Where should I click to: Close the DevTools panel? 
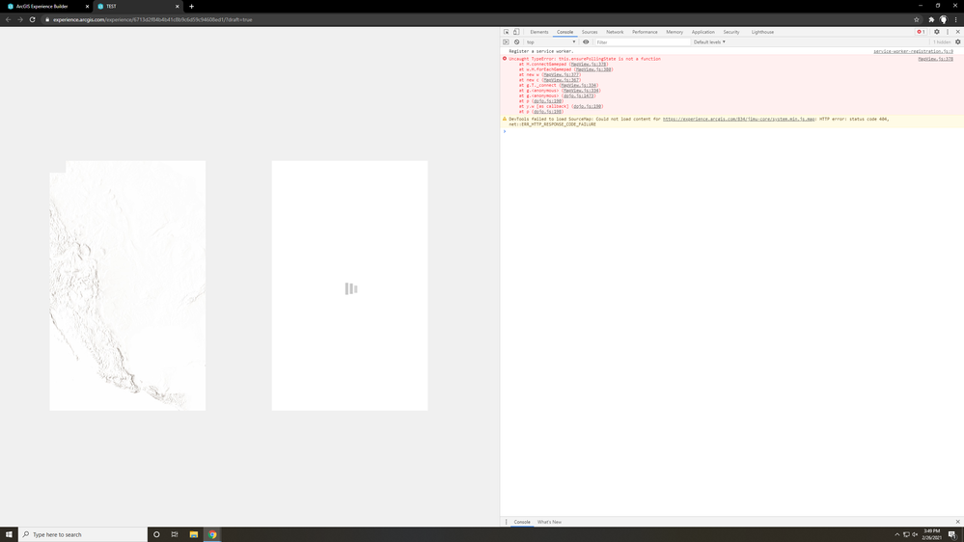pyautogui.click(x=957, y=32)
